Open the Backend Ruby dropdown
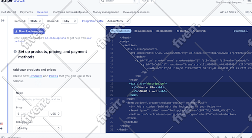This screenshot has height=138, width=252. tap(69, 21)
